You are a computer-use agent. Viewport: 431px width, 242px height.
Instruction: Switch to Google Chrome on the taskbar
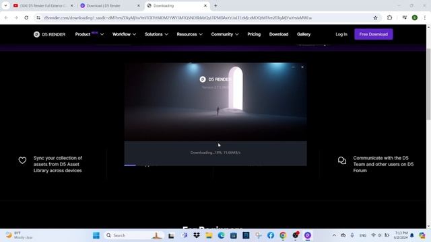(x=283, y=235)
